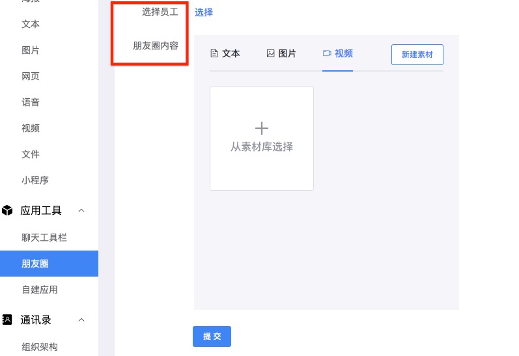Click the 应用工具 section header text

click(x=41, y=210)
